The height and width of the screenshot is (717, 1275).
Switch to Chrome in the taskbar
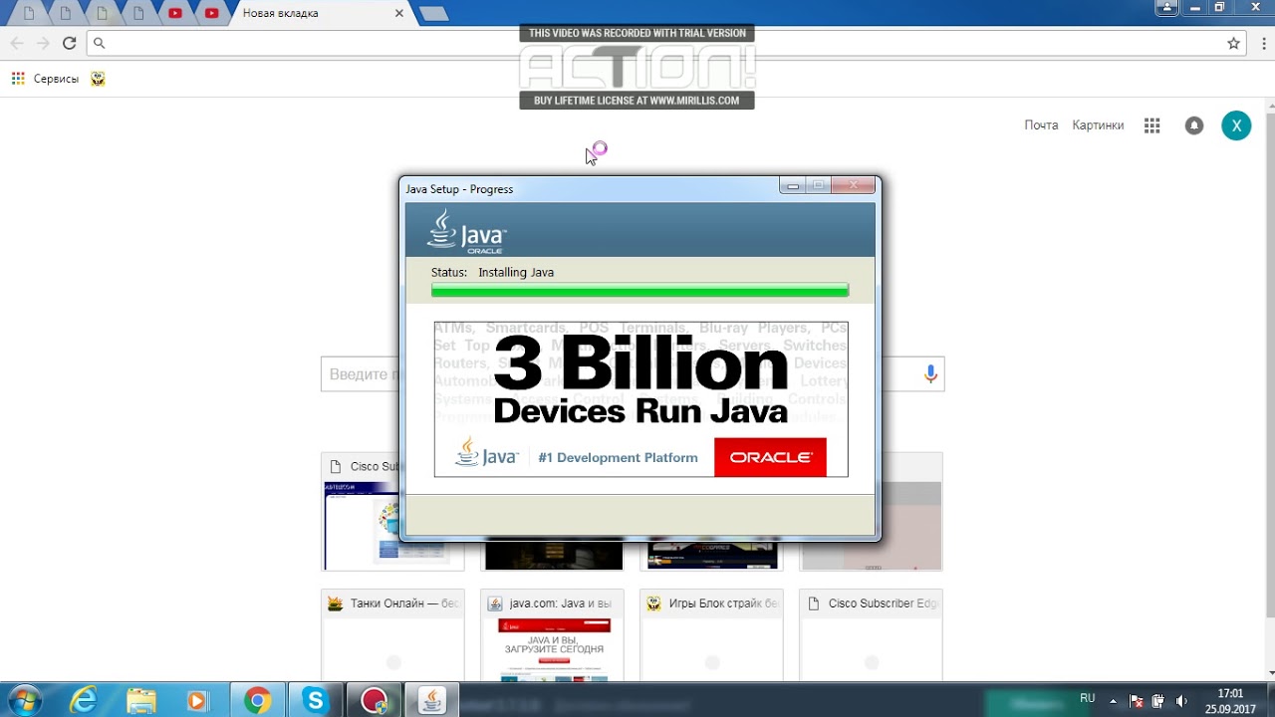click(x=258, y=700)
